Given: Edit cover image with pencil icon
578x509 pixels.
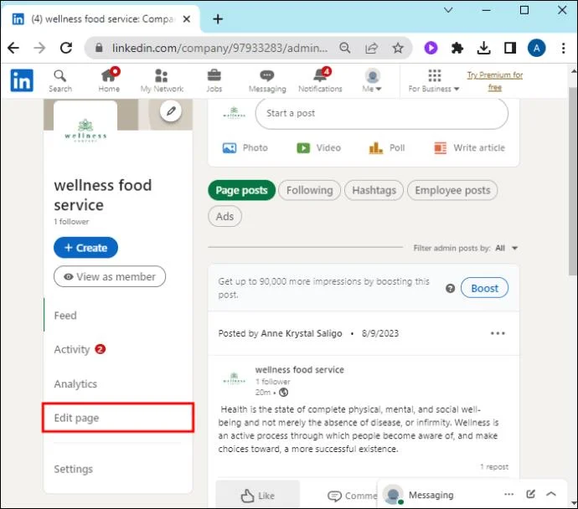Looking at the screenshot, I should [171, 111].
